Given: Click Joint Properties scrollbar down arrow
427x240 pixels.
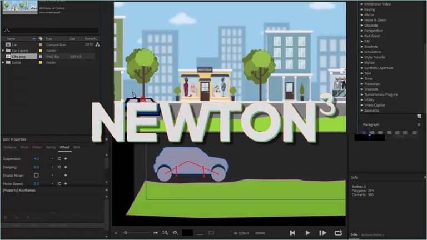Looking at the screenshot, I should coord(107,182).
